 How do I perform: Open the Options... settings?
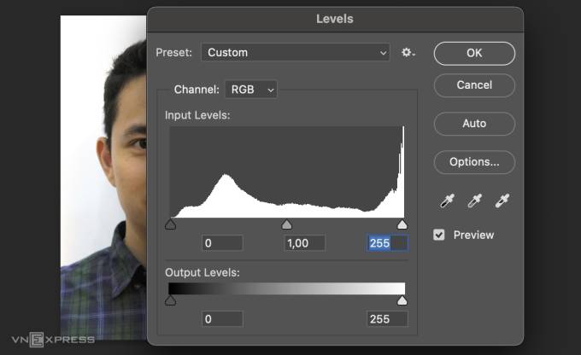[474, 162]
